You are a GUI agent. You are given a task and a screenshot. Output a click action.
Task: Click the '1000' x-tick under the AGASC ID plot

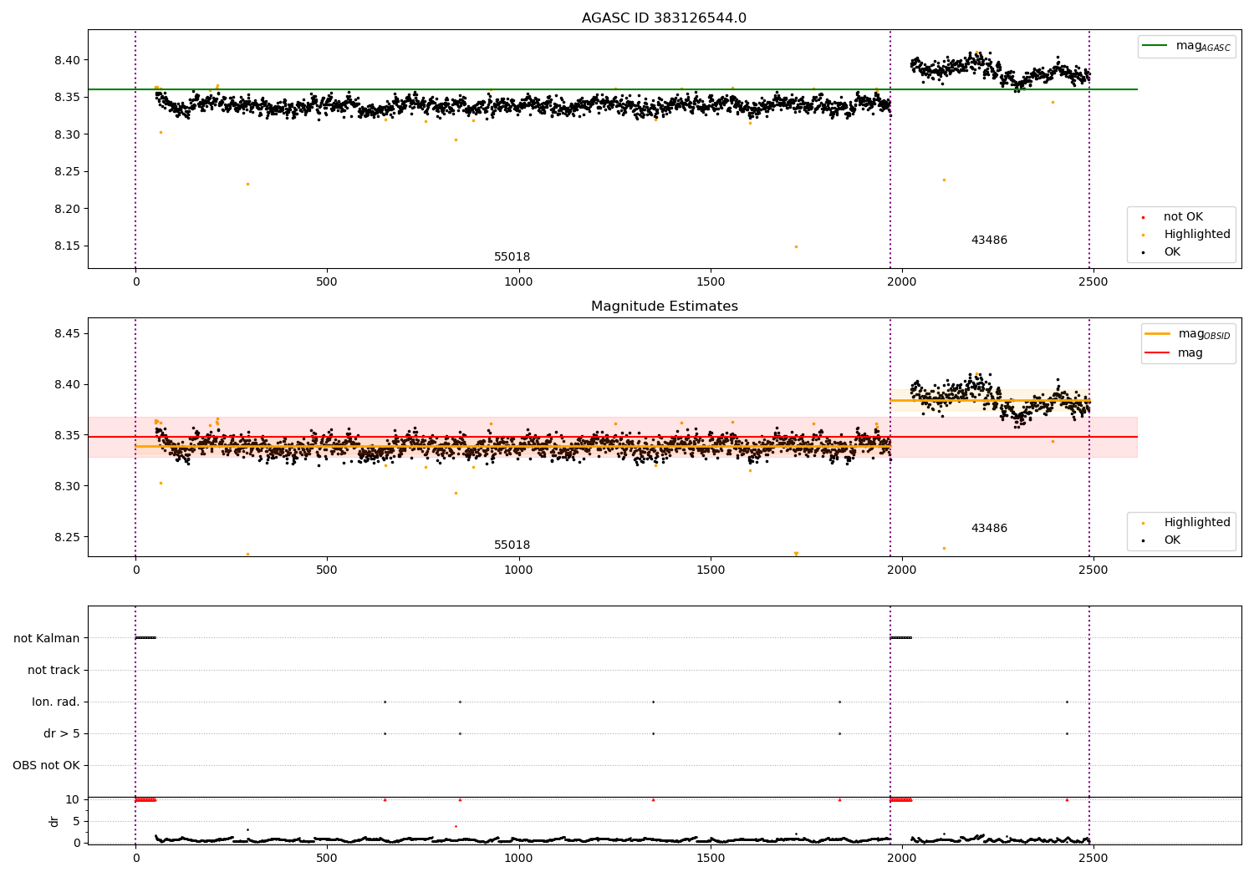[x=518, y=282]
